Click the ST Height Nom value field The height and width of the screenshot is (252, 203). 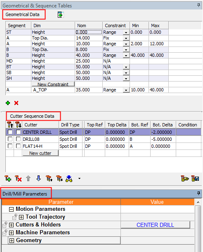coord(89,32)
